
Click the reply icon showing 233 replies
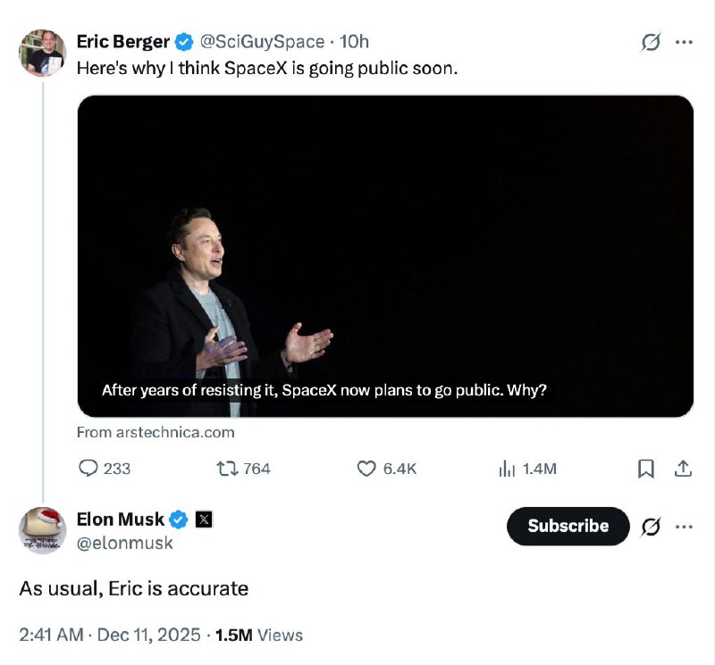pyautogui.click(x=89, y=469)
